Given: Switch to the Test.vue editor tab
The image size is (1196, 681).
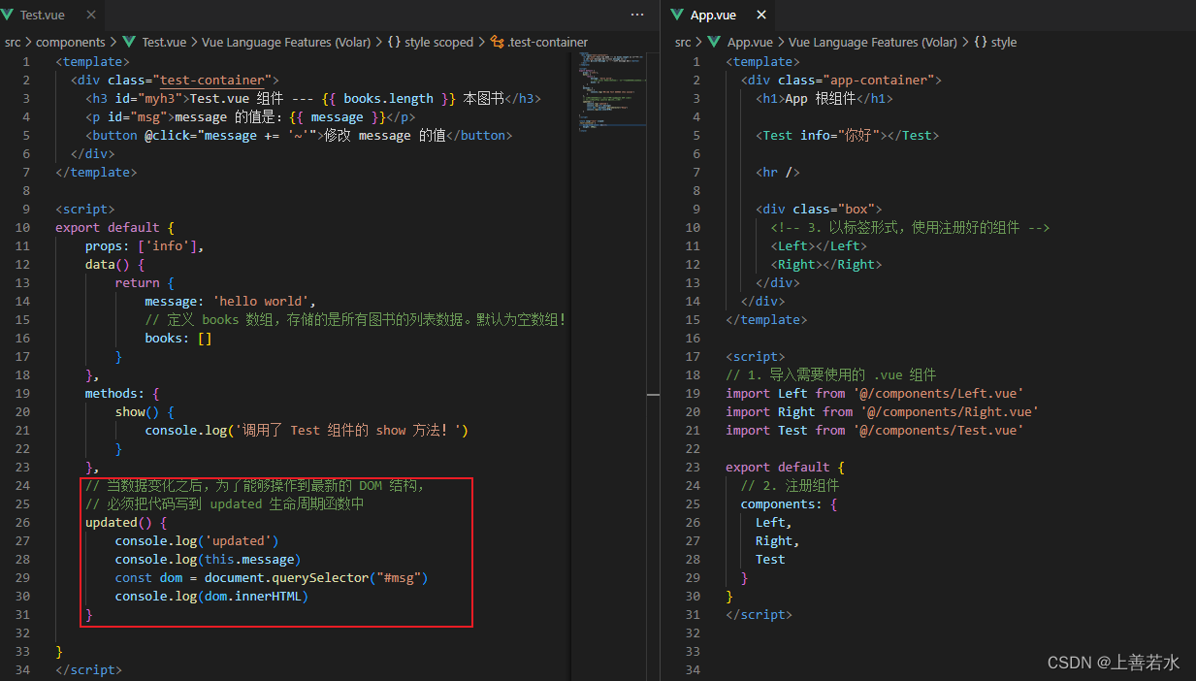Looking at the screenshot, I should [x=52, y=15].
